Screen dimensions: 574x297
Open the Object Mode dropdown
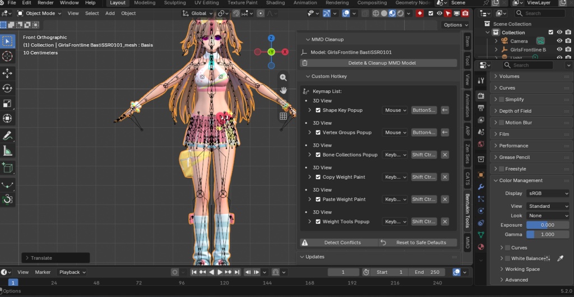coord(39,13)
